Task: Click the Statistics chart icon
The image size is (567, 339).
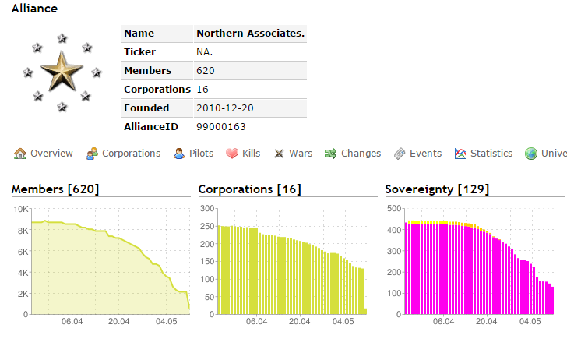Action: click(x=460, y=154)
